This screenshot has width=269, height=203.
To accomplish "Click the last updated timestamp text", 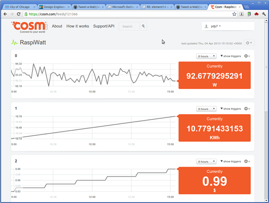I will [211, 43].
